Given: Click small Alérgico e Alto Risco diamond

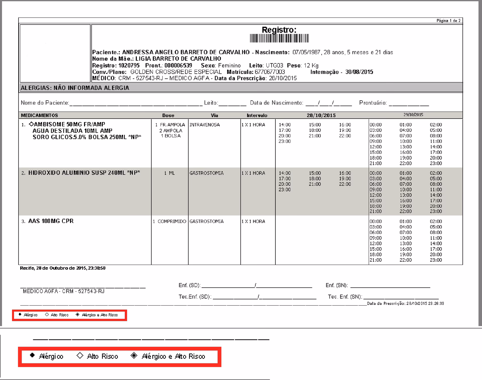Looking at the screenshot, I should click(77, 314).
